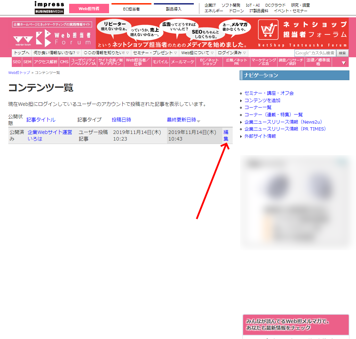The width and height of the screenshot is (356, 339).
Task: Open 企業ニュースリリース情報(News2u) link
Action: coord(283,122)
